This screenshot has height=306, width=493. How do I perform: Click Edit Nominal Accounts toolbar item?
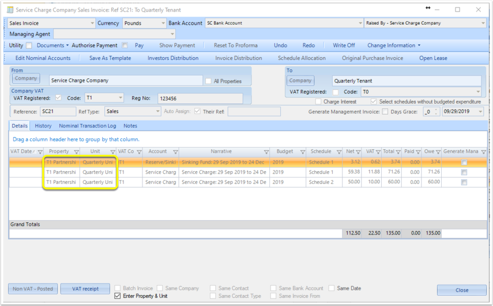[x=43, y=58]
